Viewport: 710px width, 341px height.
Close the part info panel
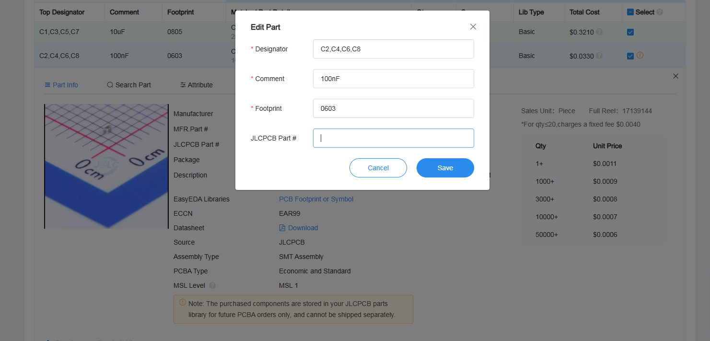tap(676, 76)
